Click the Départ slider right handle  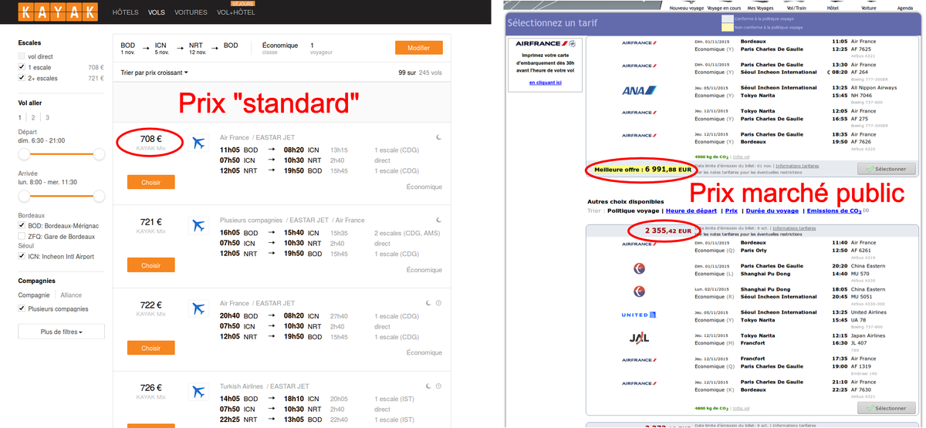click(99, 154)
